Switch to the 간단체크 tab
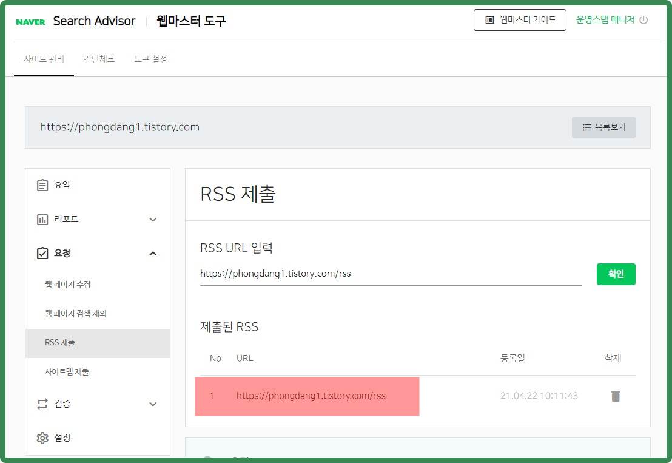 coord(99,59)
